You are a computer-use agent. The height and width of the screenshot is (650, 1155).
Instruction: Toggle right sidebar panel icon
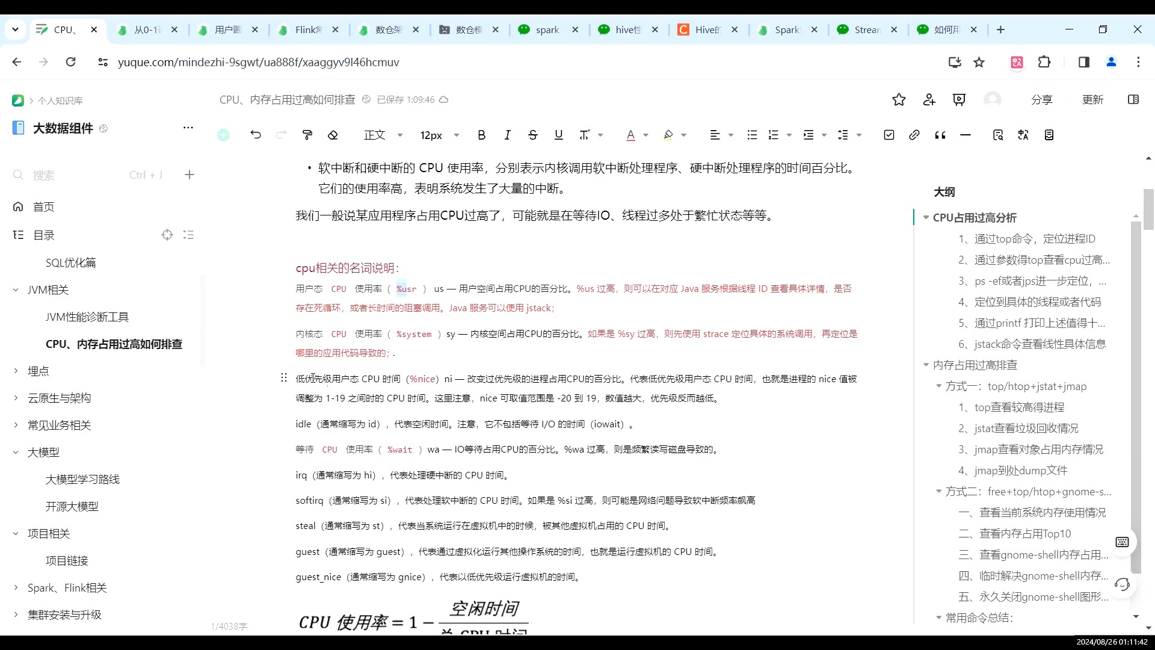(x=1133, y=99)
